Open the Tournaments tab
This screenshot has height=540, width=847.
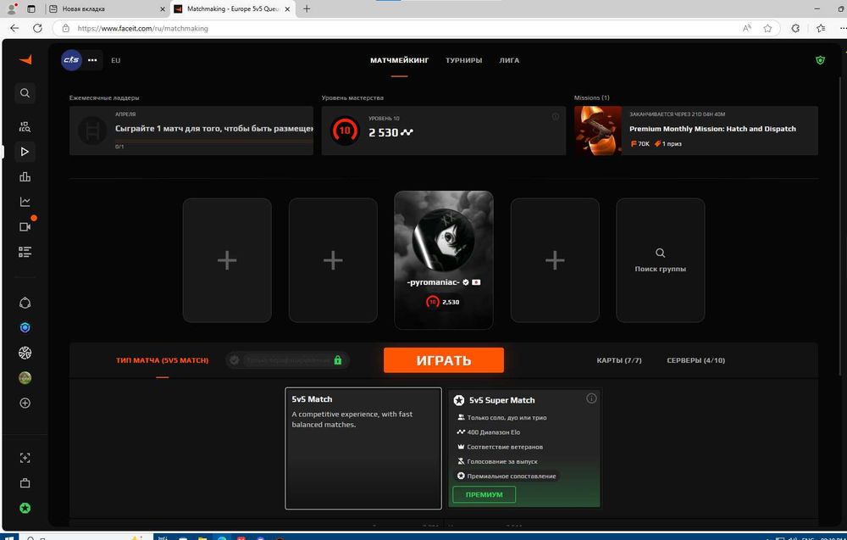pos(463,60)
